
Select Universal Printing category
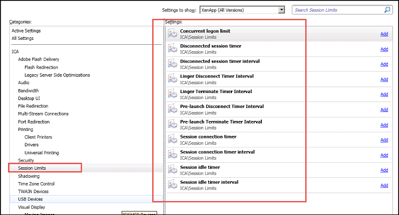pos(41,153)
